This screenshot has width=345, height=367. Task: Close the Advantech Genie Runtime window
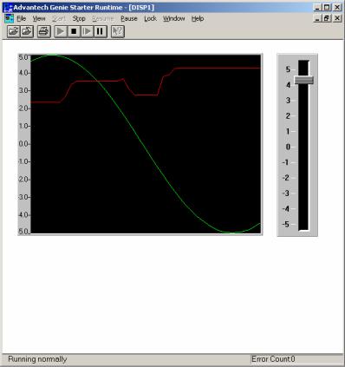point(337,8)
